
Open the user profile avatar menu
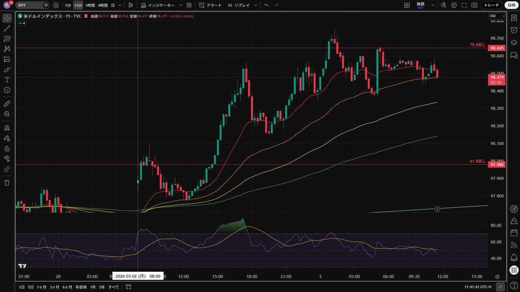(x=7, y=5)
